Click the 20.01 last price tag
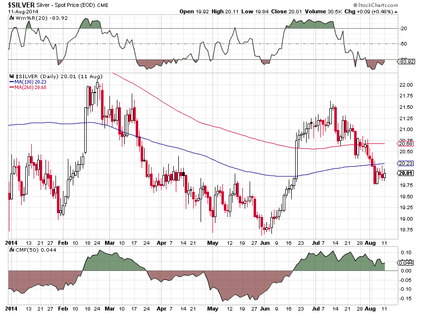The width and height of the screenshot is (421, 313). pos(406,173)
